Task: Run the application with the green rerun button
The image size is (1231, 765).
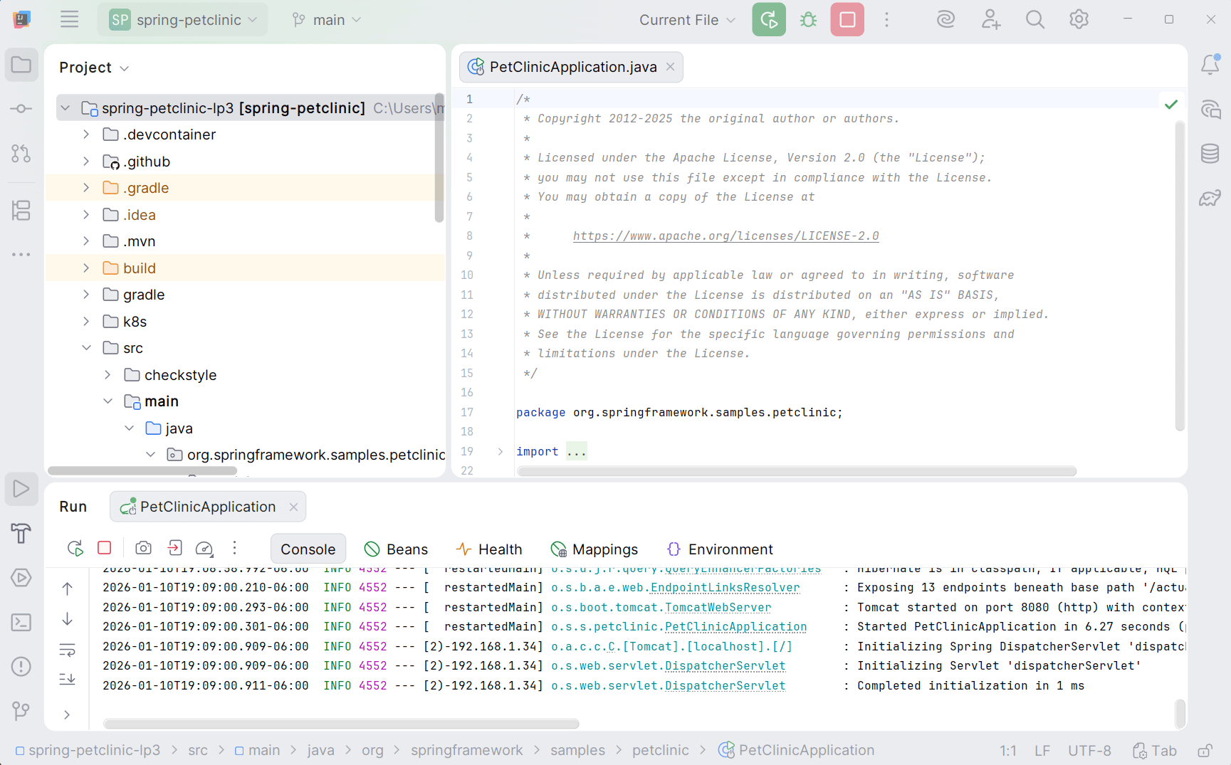Action: (x=769, y=19)
